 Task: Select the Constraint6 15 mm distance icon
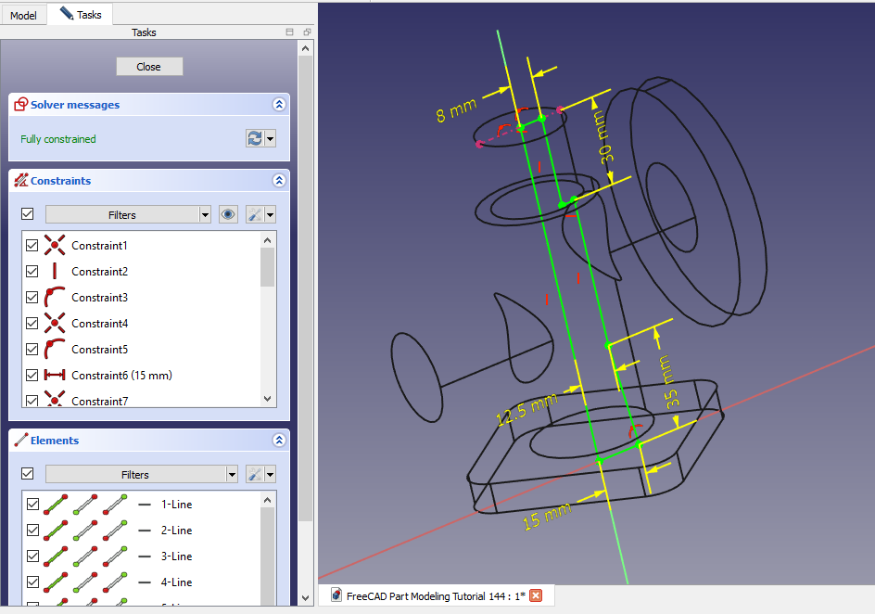point(54,376)
